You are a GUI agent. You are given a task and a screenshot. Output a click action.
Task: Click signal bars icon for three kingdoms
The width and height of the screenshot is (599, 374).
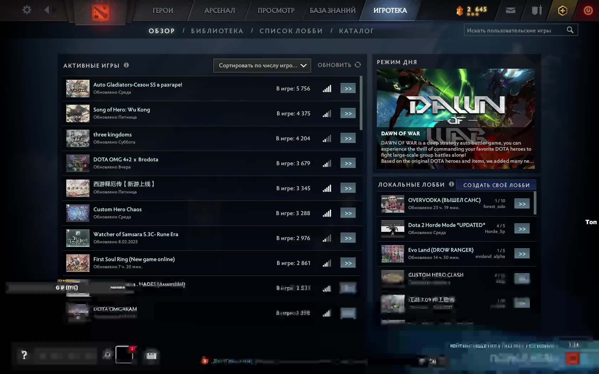click(x=327, y=138)
